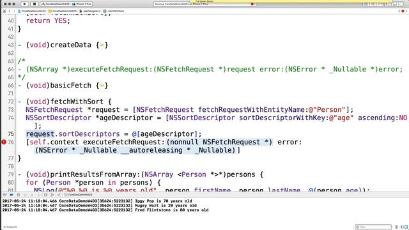Stop the running app
Viewport: 409px width, 230px height.
pos(34,4)
